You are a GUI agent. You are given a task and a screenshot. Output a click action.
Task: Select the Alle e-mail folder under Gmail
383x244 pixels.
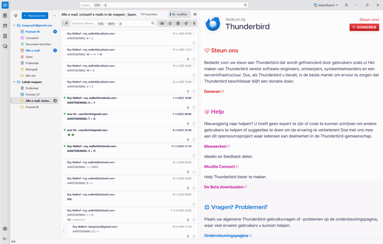(34, 50)
